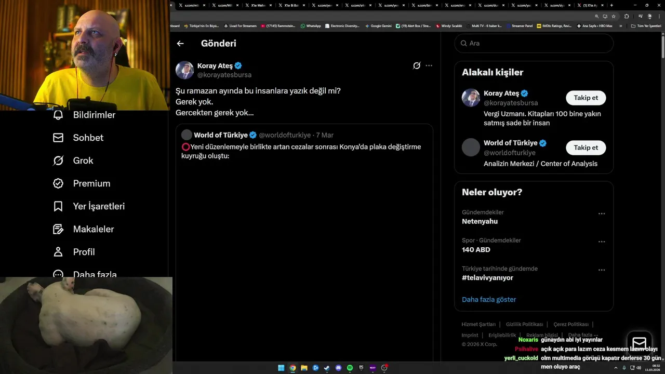The height and width of the screenshot is (374, 665).
Task: Click Koray Ateş's avatar on the post
Action: tap(184, 70)
